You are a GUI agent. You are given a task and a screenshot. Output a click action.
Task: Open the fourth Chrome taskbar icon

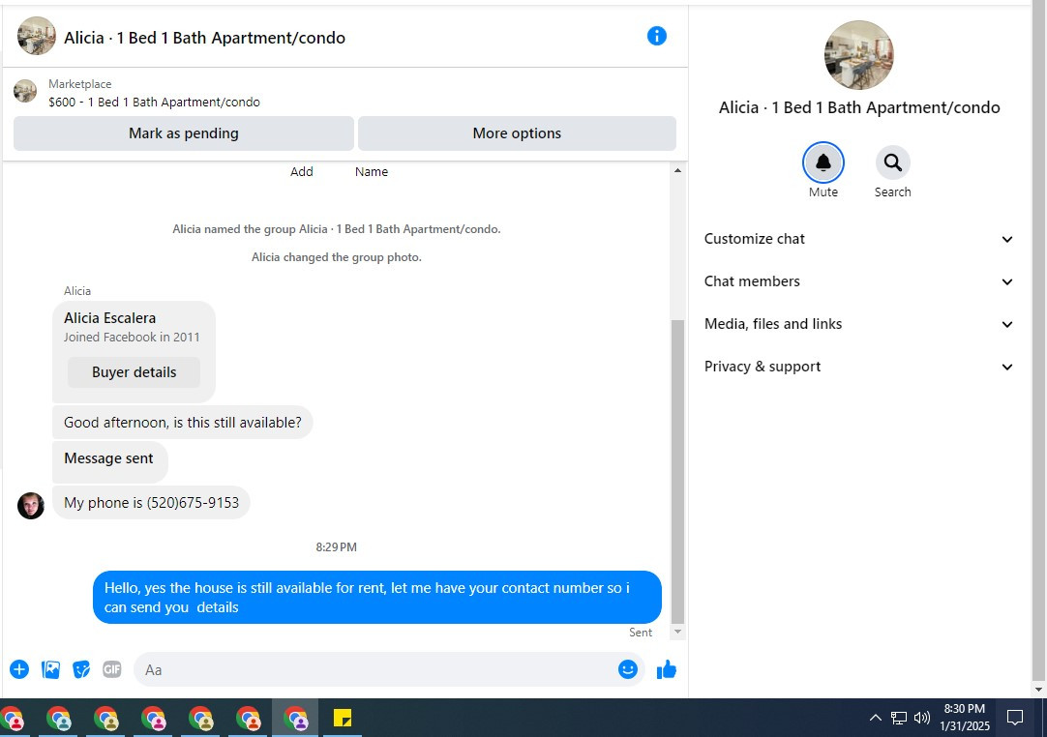click(154, 719)
